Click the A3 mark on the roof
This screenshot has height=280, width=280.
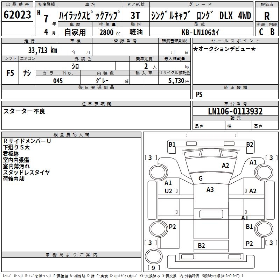(210, 189)
